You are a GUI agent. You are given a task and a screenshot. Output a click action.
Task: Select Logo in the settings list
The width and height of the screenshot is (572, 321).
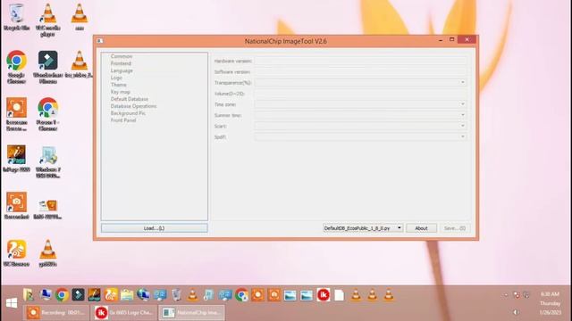click(116, 78)
